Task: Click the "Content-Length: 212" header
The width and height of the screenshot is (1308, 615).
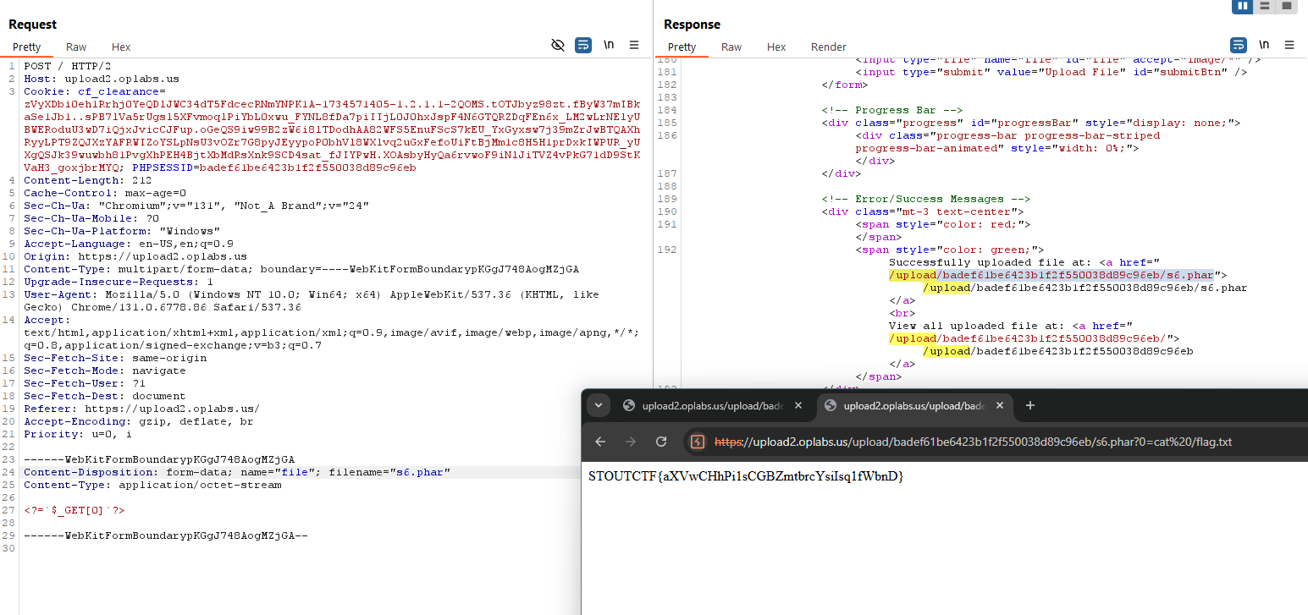Action: click(x=87, y=180)
